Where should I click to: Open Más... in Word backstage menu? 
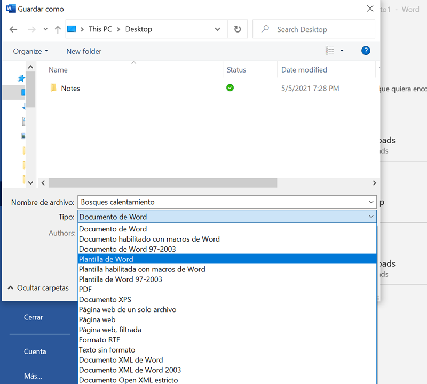click(33, 376)
